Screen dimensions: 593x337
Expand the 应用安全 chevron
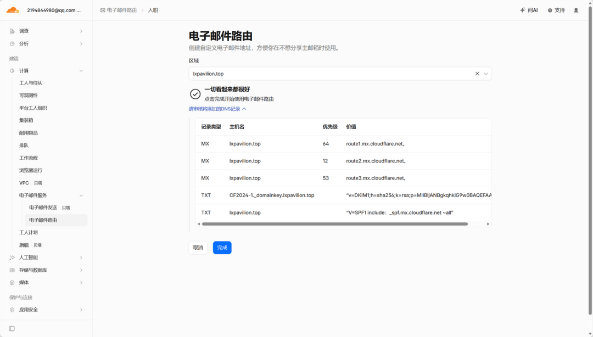pos(81,310)
